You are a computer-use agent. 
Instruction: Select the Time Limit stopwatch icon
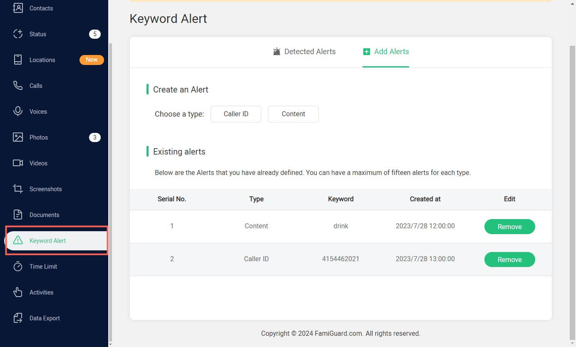pos(18,267)
